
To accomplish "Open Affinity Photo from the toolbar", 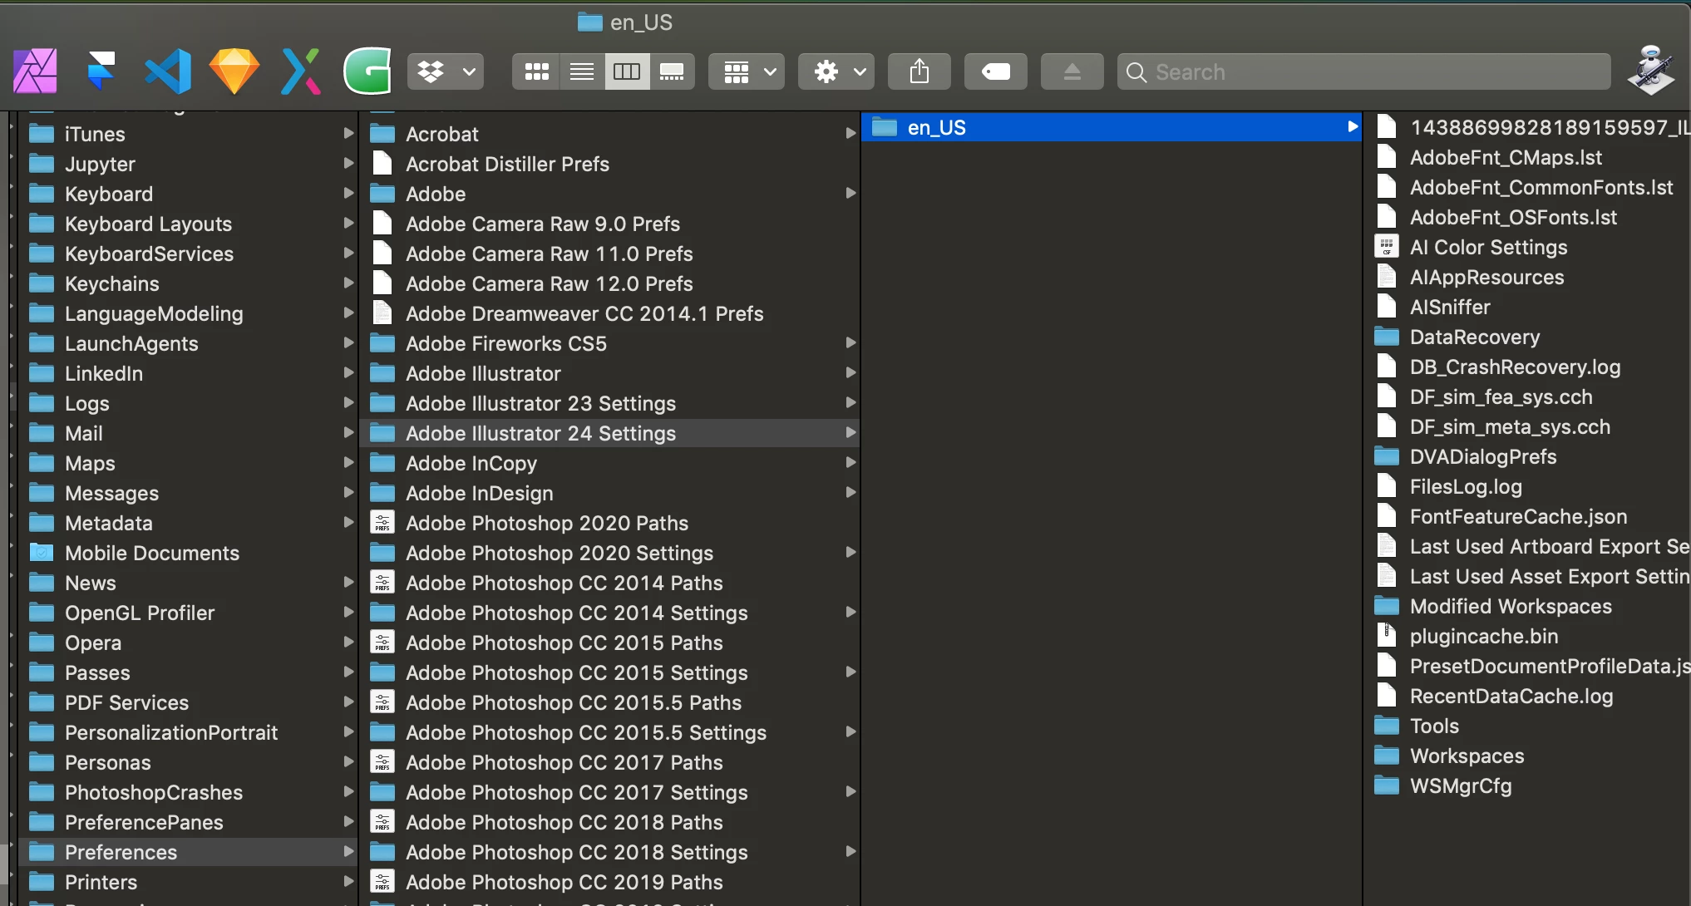I will [35, 71].
